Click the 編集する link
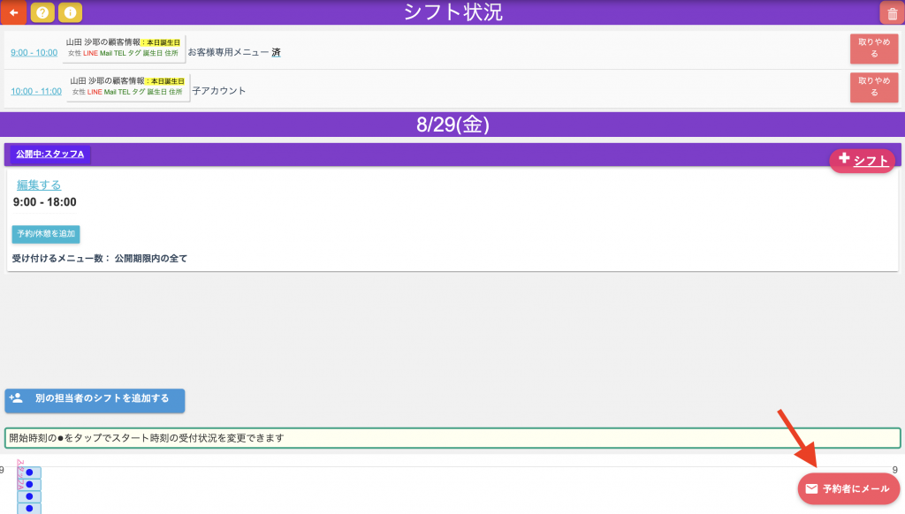This screenshot has width=905, height=514. point(39,185)
